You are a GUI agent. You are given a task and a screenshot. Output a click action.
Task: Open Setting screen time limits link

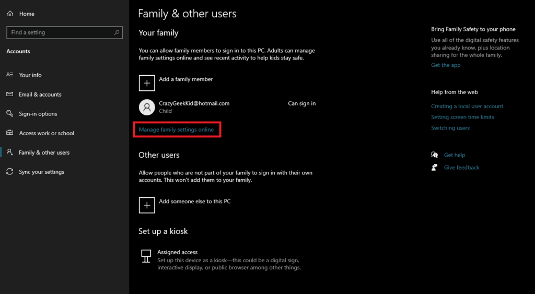coord(462,117)
